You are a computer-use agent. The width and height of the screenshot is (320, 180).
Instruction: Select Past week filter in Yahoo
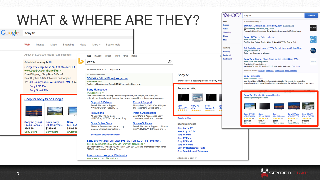click(227, 55)
